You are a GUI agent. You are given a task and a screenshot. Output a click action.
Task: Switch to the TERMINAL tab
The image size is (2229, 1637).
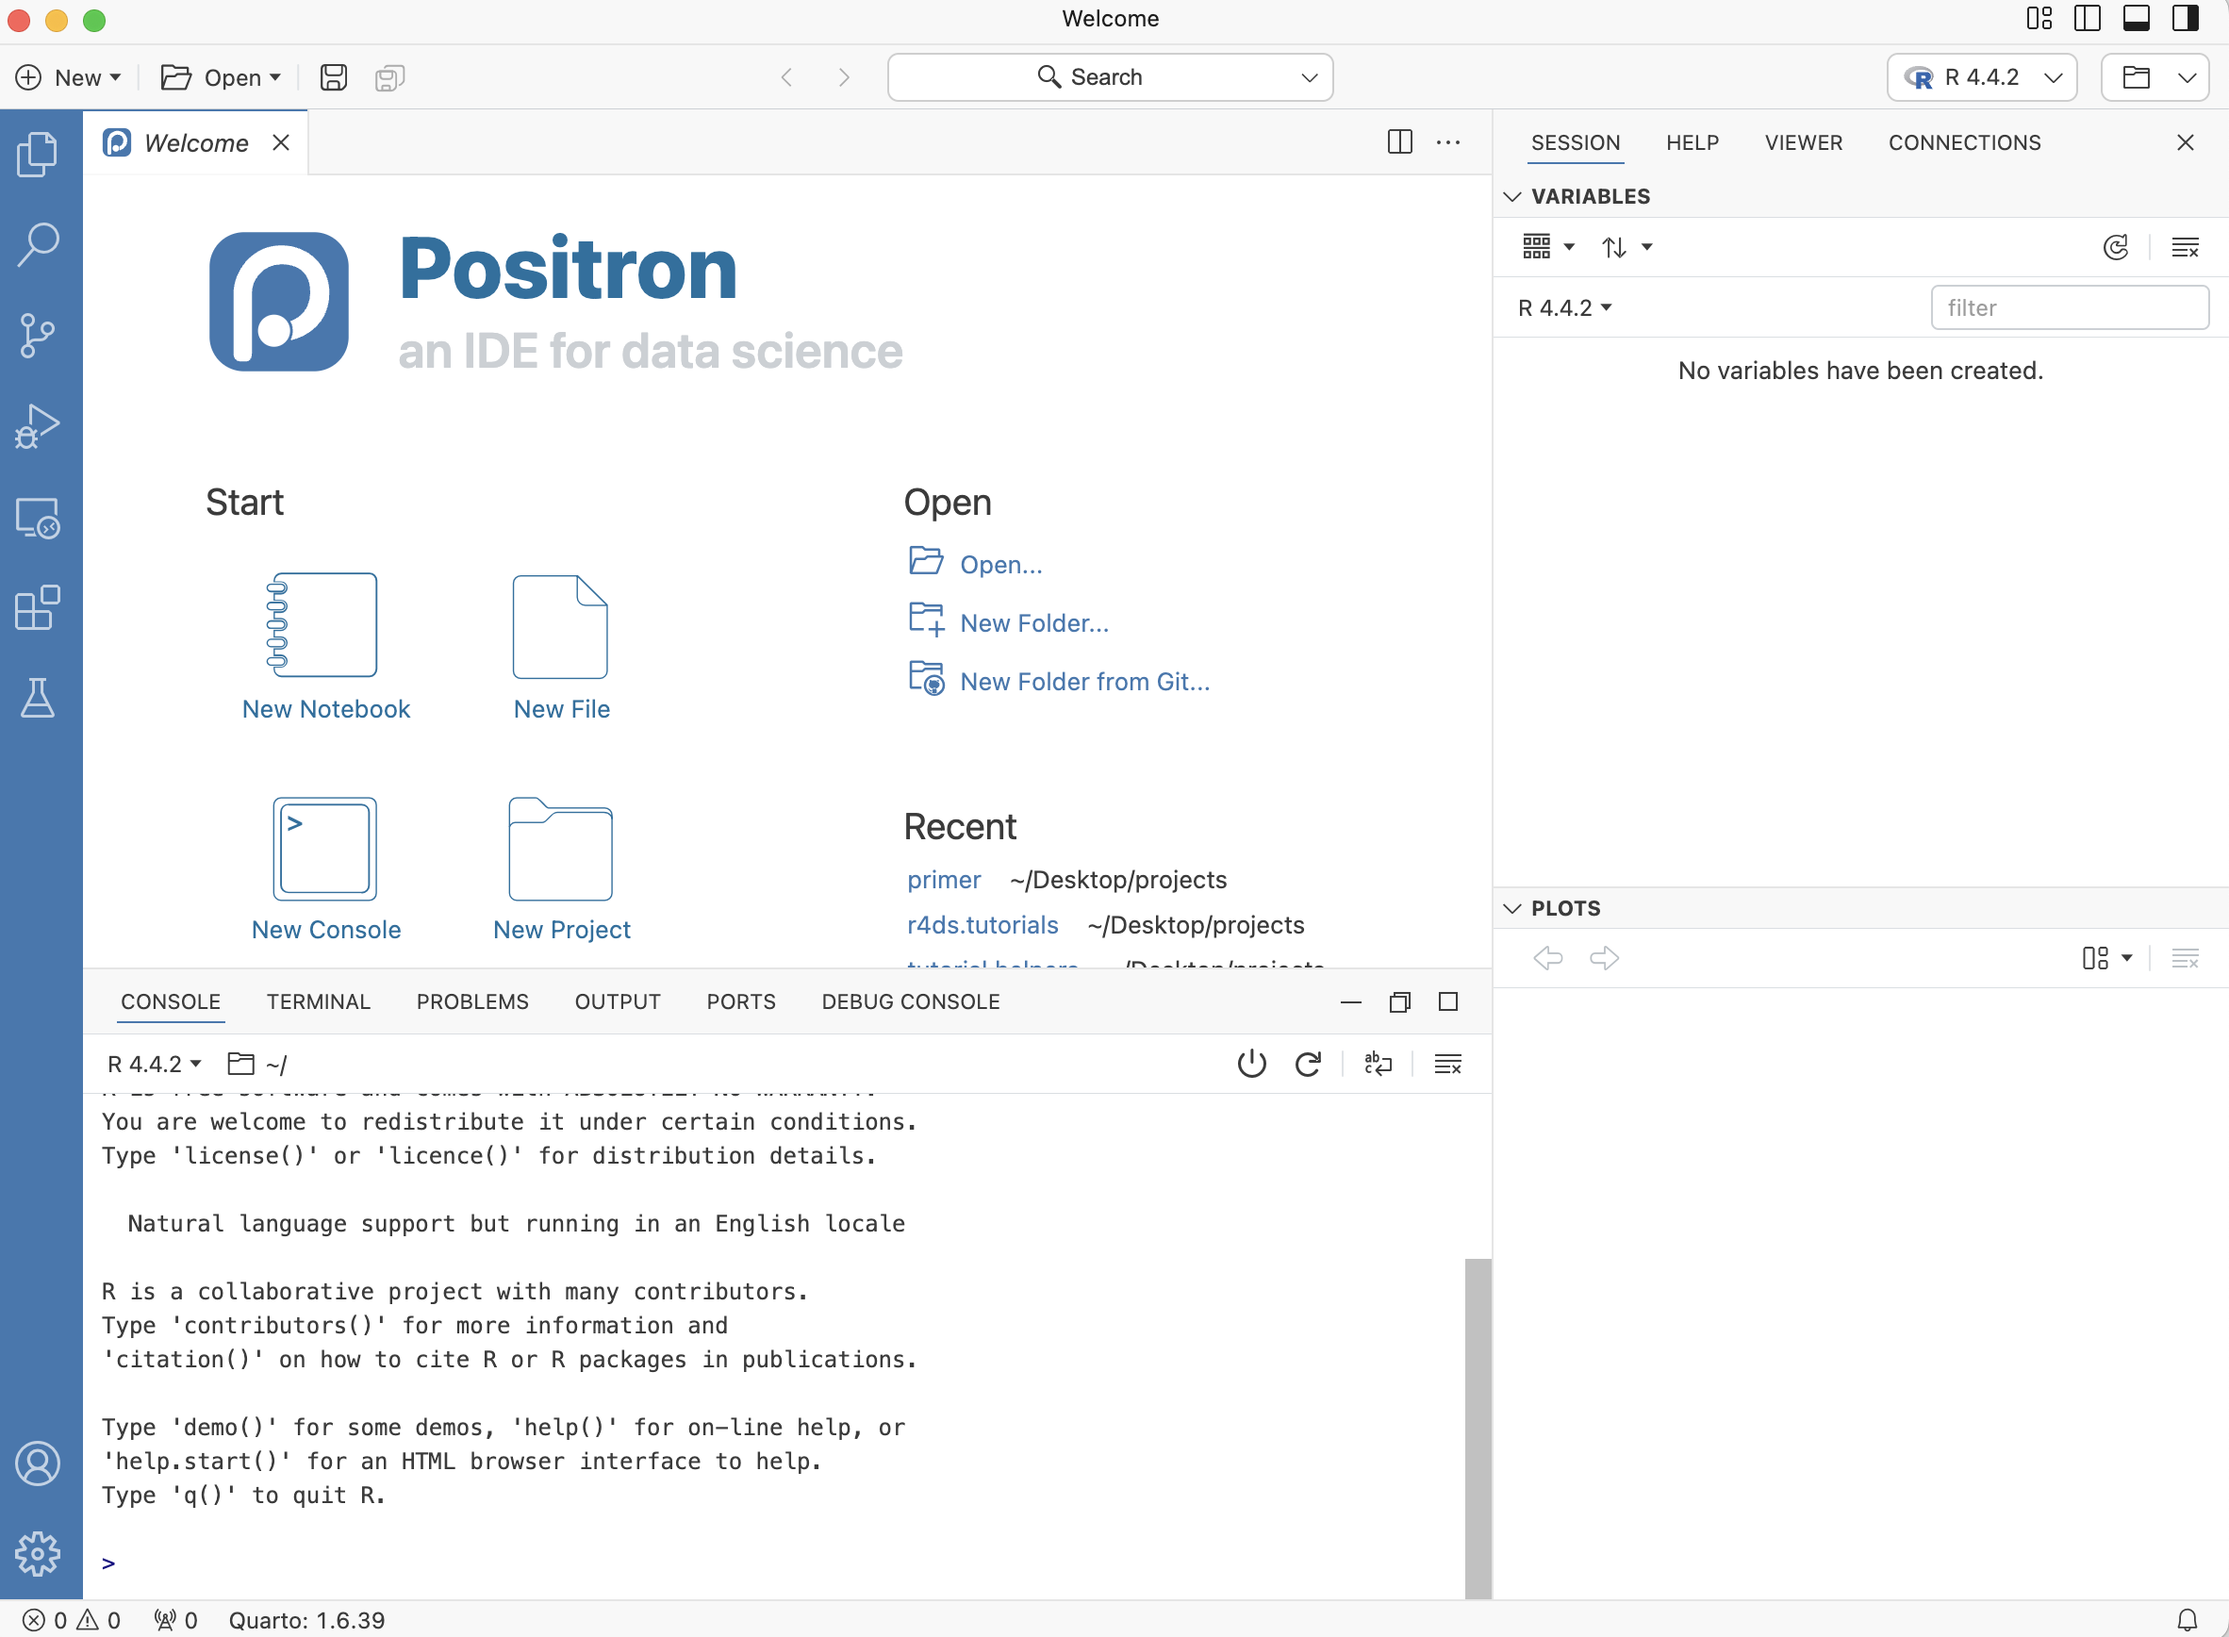point(318,1001)
